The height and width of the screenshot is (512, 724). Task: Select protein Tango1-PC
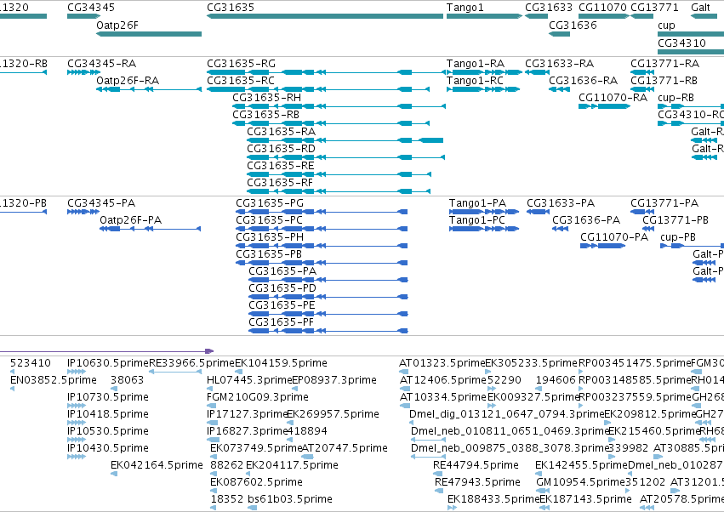(484, 229)
